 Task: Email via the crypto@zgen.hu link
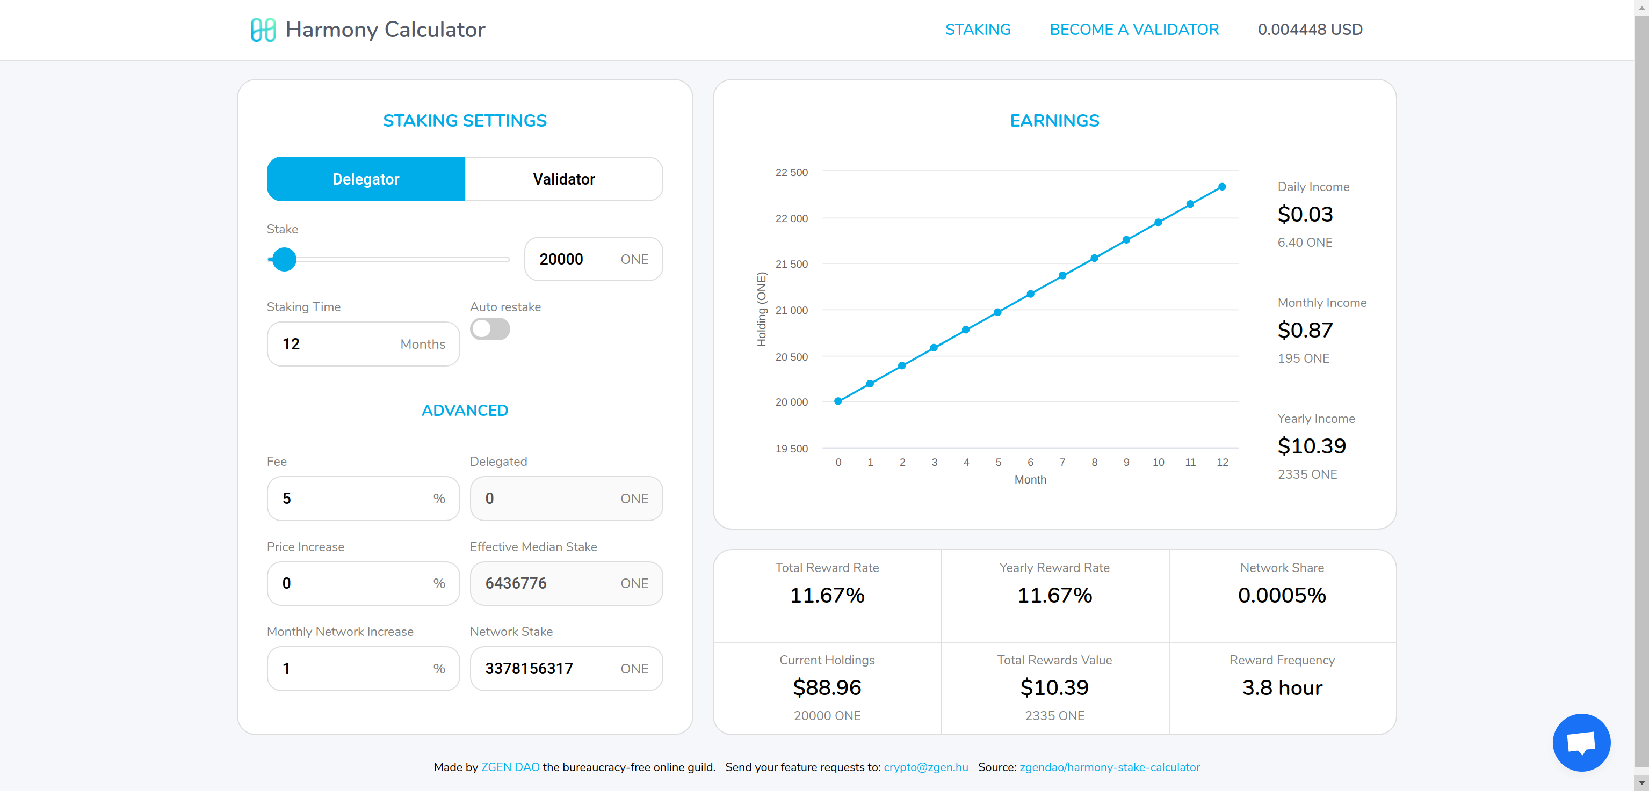(925, 767)
